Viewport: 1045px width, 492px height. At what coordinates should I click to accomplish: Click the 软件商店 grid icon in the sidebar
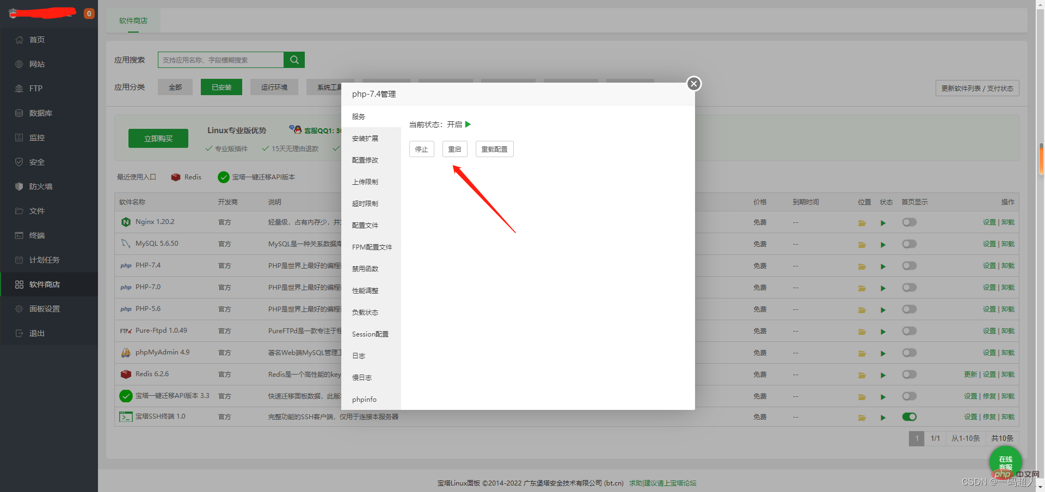click(x=19, y=284)
